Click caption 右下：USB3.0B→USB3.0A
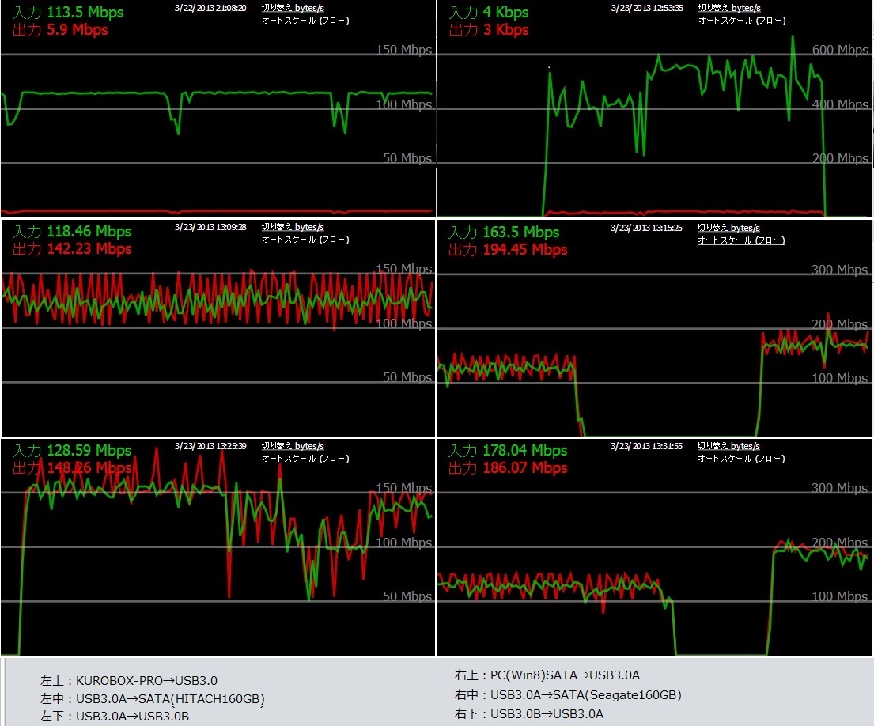 529,714
